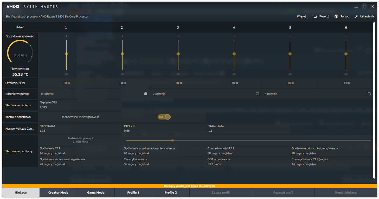Open the Game Mode tab
Image resolution: width=379 pixels, height=199 pixels.
tap(96, 193)
